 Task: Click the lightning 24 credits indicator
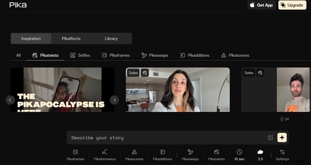point(285,119)
